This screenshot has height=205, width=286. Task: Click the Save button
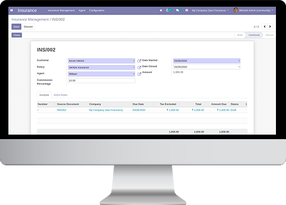[x=16, y=27]
